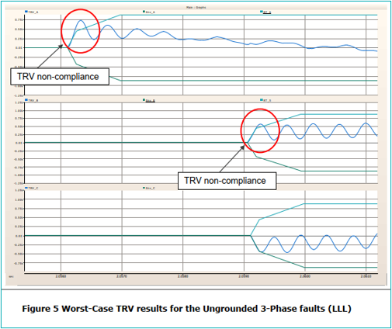This screenshot has width=392, height=329.
Task: Click the 2.0570 x-axis time label
Action: pyautogui.click(x=122, y=276)
